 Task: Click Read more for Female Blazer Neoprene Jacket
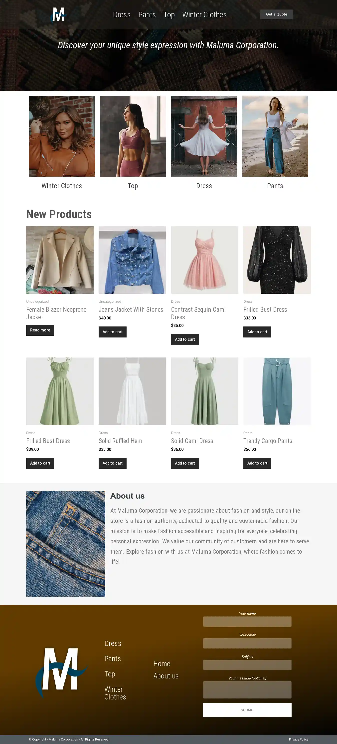click(x=40, y=330)
